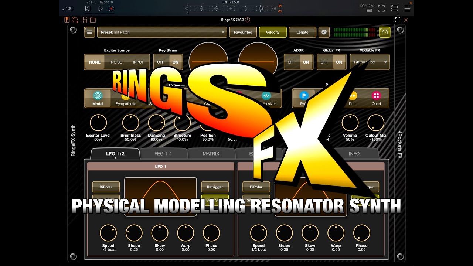473x266 pixels.
Task: Switch to the FEG 1-4 tab
Action: point(163,154)
